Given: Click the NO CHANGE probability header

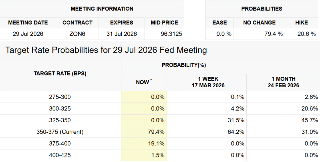Looking at the screenshot, I should (x=259, y=23).
